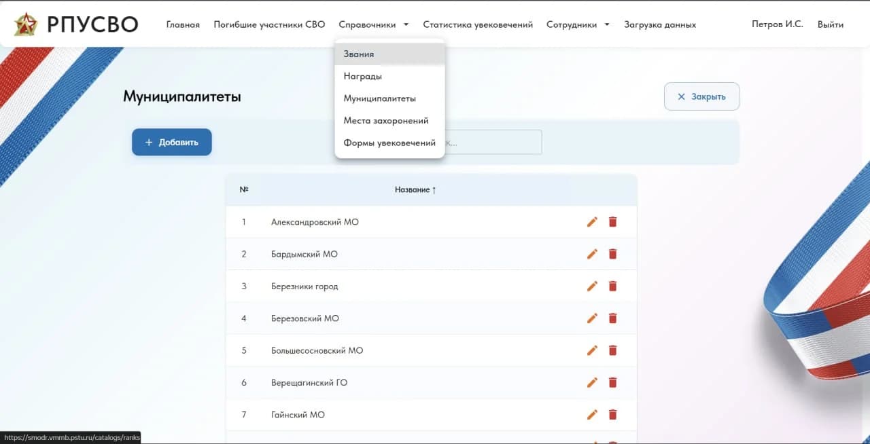Click the search input field
The image size is (870, 444).
(x=493, y=142)
